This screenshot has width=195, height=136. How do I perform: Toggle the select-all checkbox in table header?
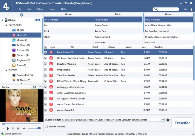(x=46, y=47)
